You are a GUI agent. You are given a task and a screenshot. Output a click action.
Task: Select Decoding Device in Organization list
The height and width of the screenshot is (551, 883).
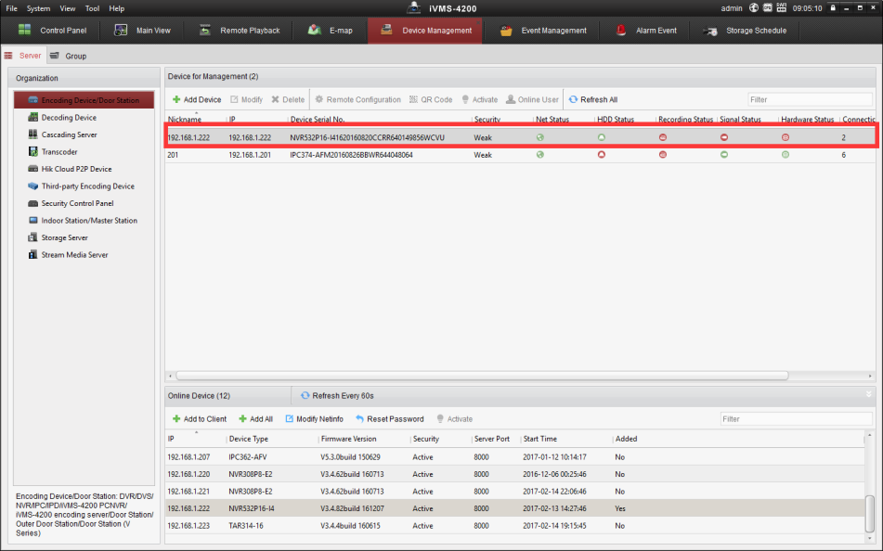tap(68, 118)
